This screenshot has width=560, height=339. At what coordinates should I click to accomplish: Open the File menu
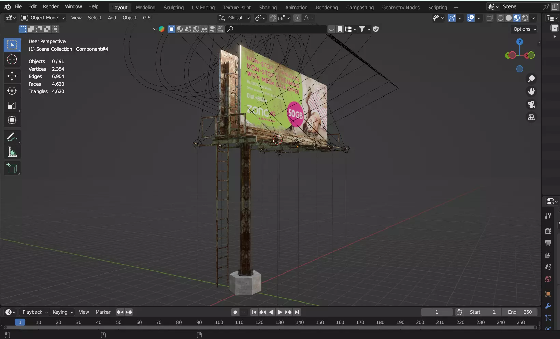[18, 6]
